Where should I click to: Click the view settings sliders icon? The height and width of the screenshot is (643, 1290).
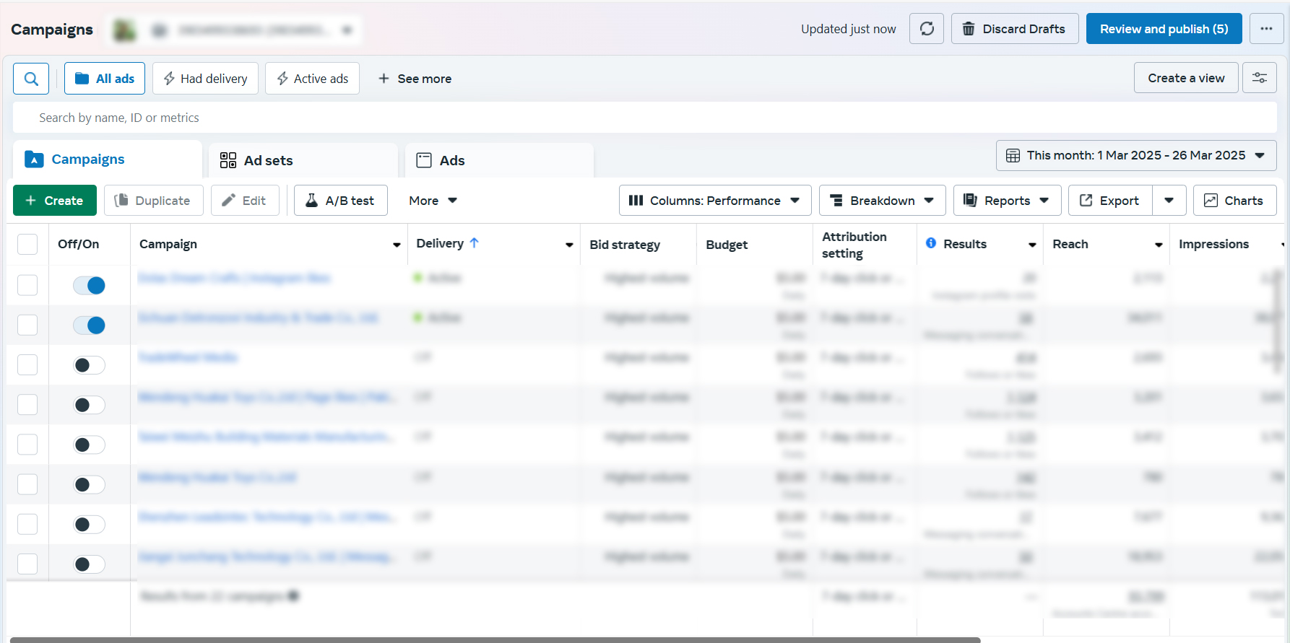click(1260, 78)
